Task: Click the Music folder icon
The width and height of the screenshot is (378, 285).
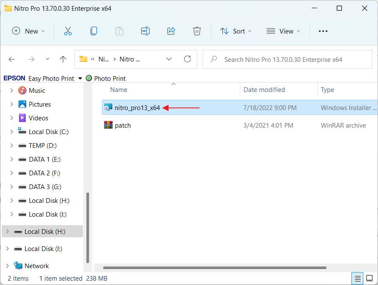Action: (22, 91)
